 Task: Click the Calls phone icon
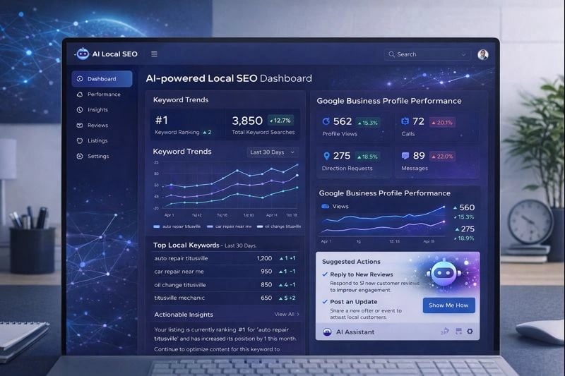point(405,121)
